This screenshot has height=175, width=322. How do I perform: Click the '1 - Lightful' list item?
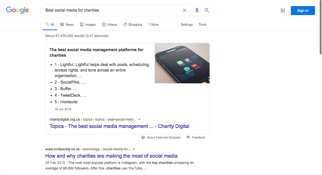tap(102, 70)
